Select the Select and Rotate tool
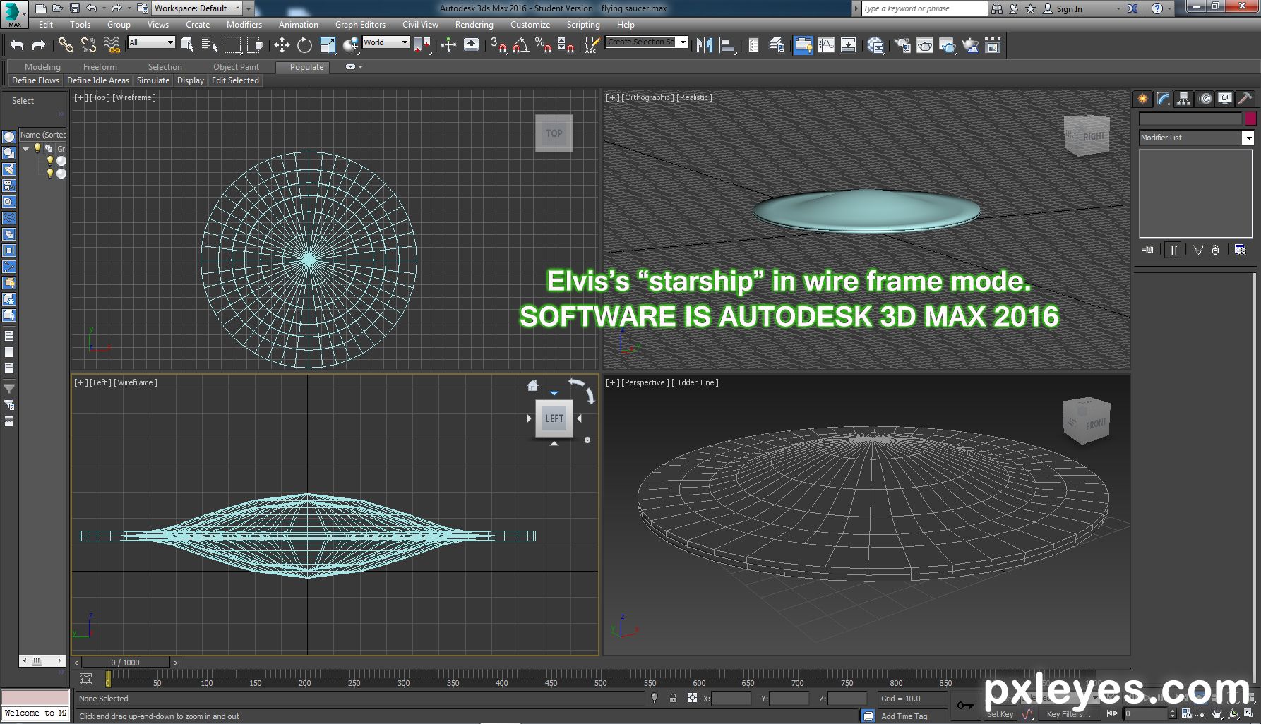Screen dimensions: 1261x724 tap(304, 45)
